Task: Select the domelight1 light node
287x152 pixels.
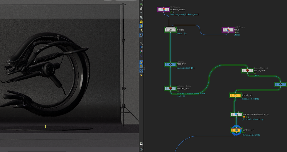Action: tap(235, 95)
